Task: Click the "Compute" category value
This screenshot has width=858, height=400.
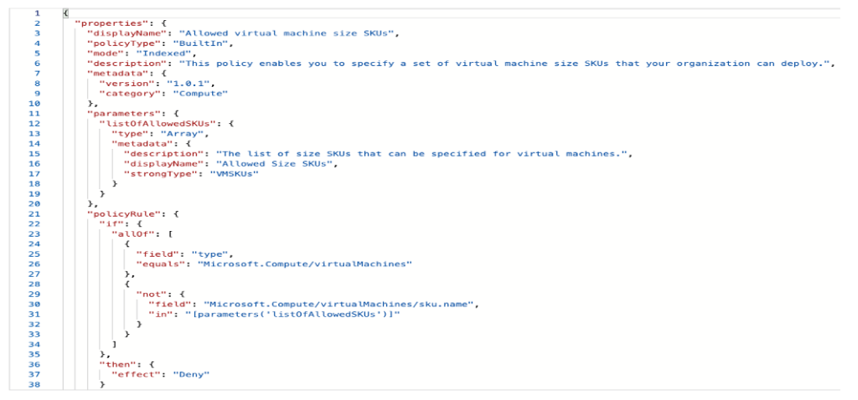Action: click(x=199, y=94)
